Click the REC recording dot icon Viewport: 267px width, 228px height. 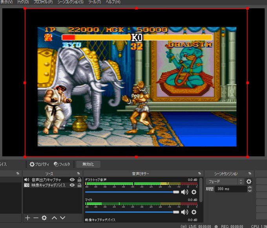pos(216,226)
